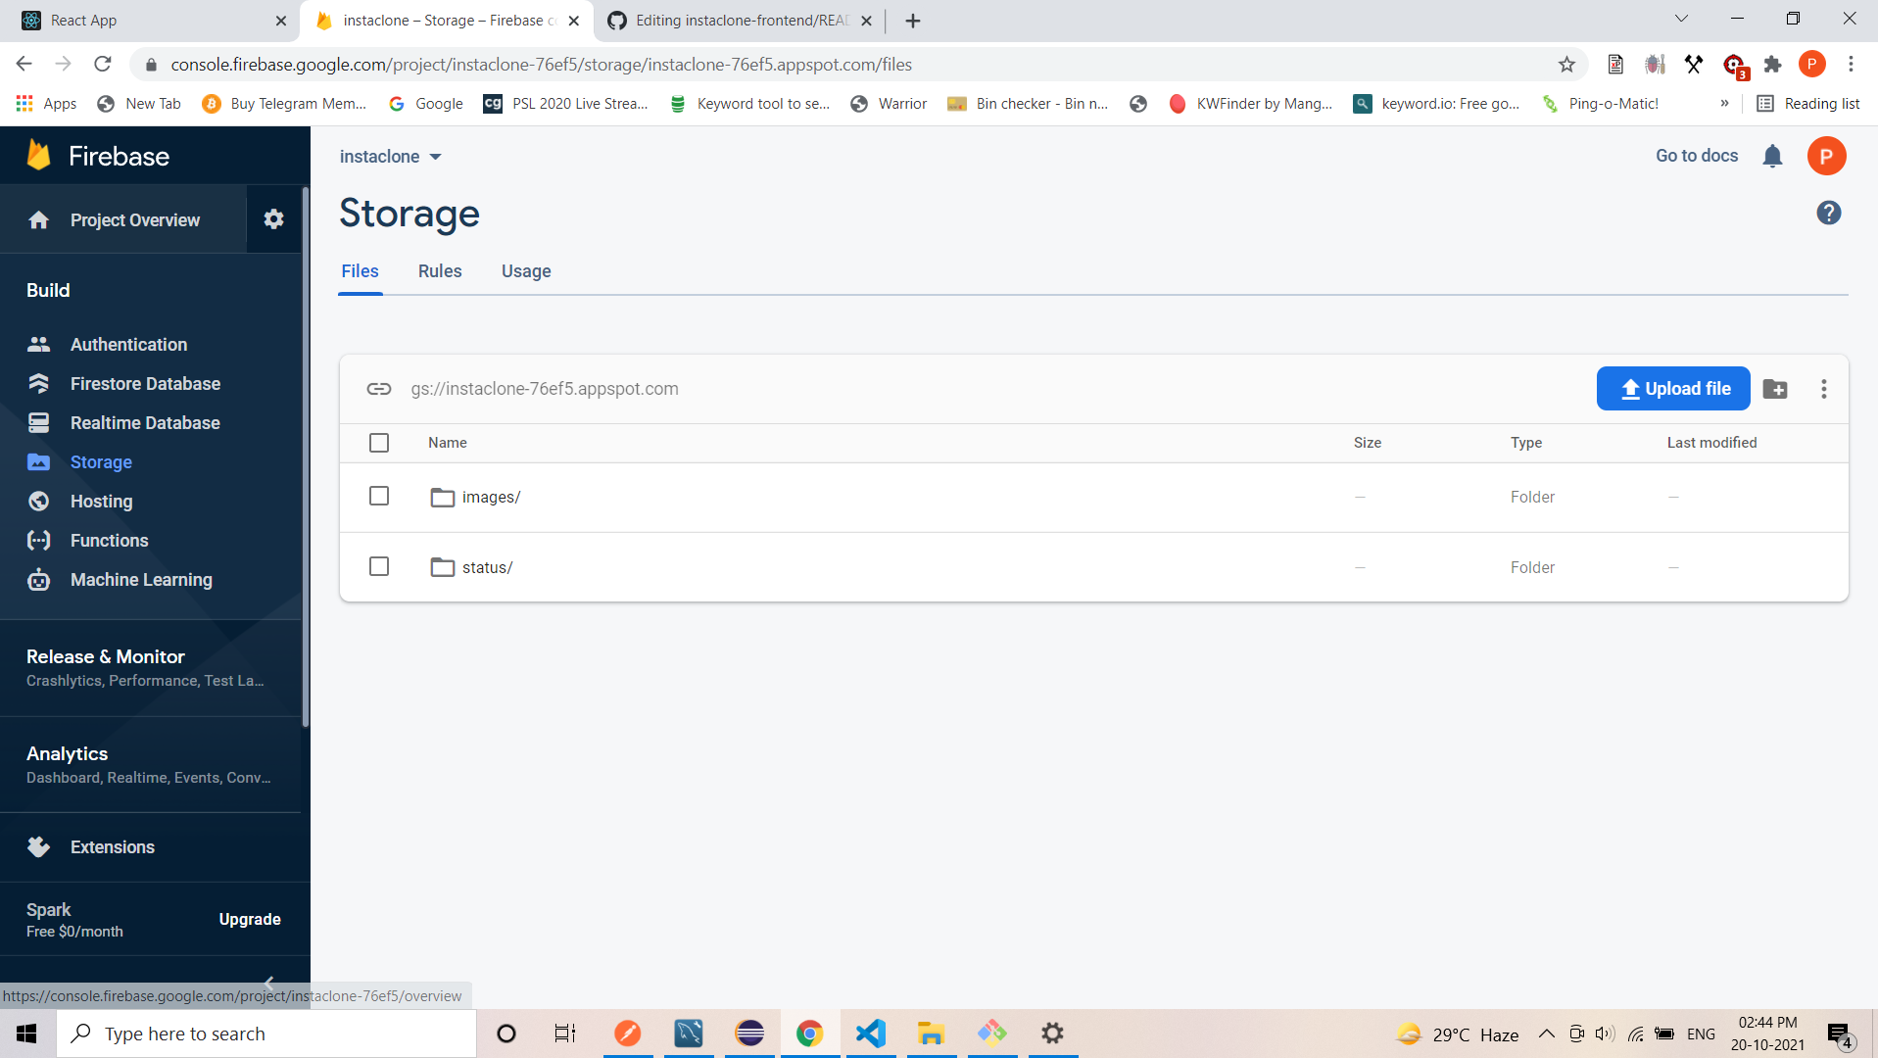Viewport: 1878px width, 1058px height.
Task: Reload the current page
Action: (x=103, y=65)
